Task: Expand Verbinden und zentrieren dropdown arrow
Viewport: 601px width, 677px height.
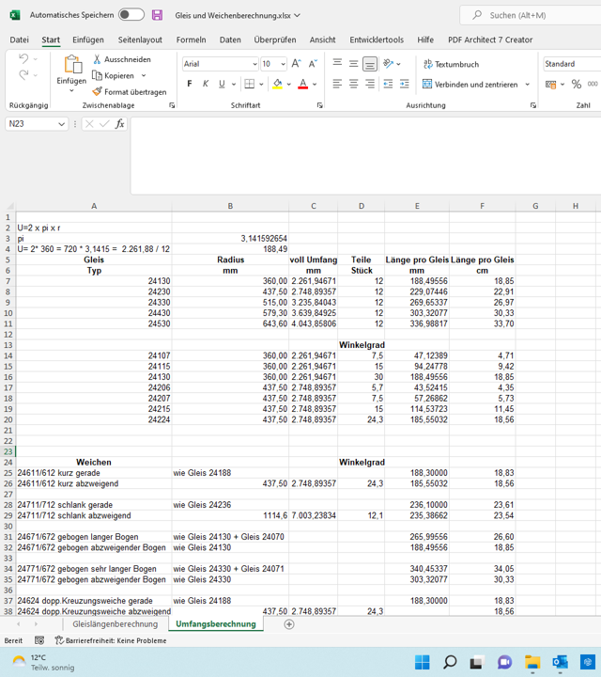Action: pyautogui.click(x=527, y=85)
